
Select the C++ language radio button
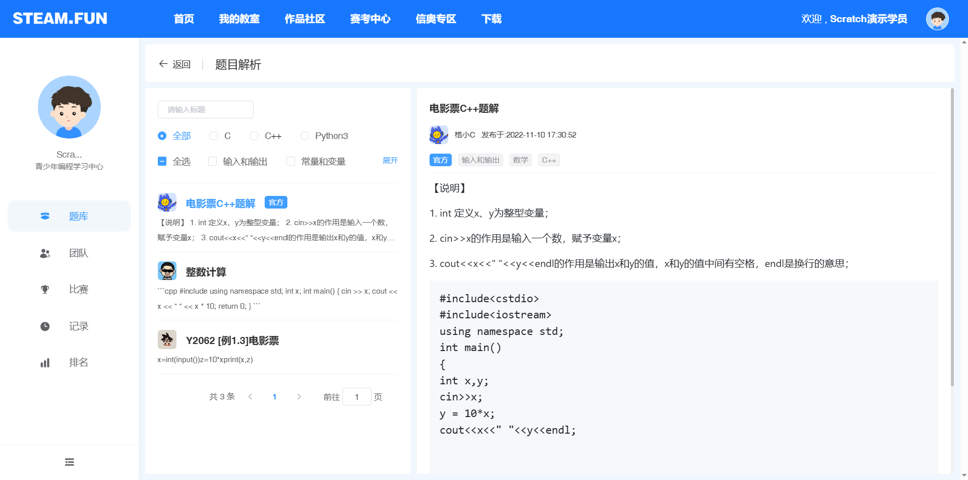tap(254, 136)
